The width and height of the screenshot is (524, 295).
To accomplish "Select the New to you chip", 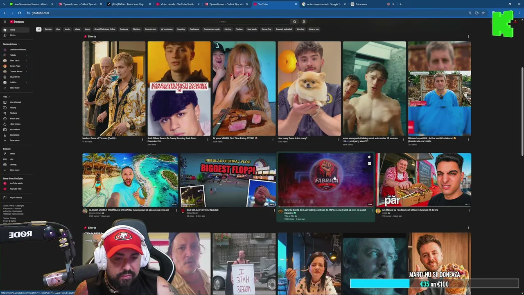I will [x=314, y=29].
